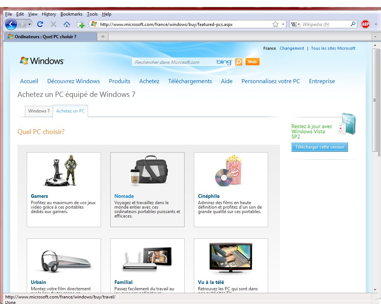Open the Gamers category link
Viewport: 381px width, 304px height.
(39, 196)
